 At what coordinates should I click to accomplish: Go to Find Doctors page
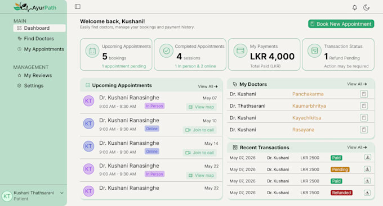[35, 39]
